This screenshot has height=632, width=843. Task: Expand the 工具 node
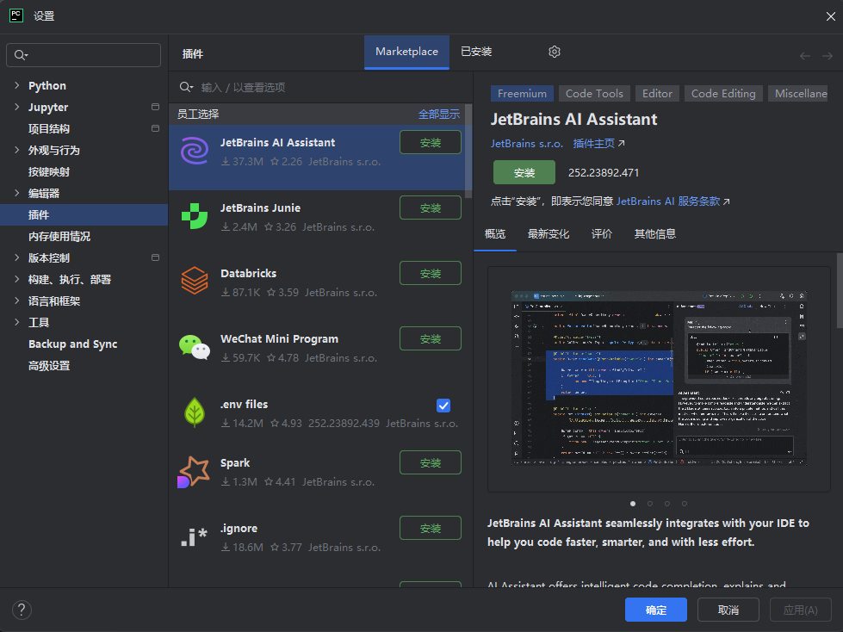click(16, 322)
